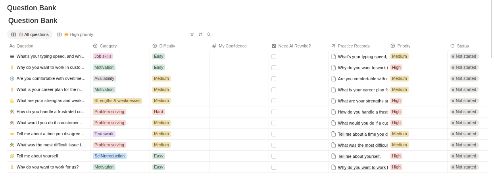
Task: Open the filter icon in the toolbar
Action: pyautogui.click(x=192, y=34)
